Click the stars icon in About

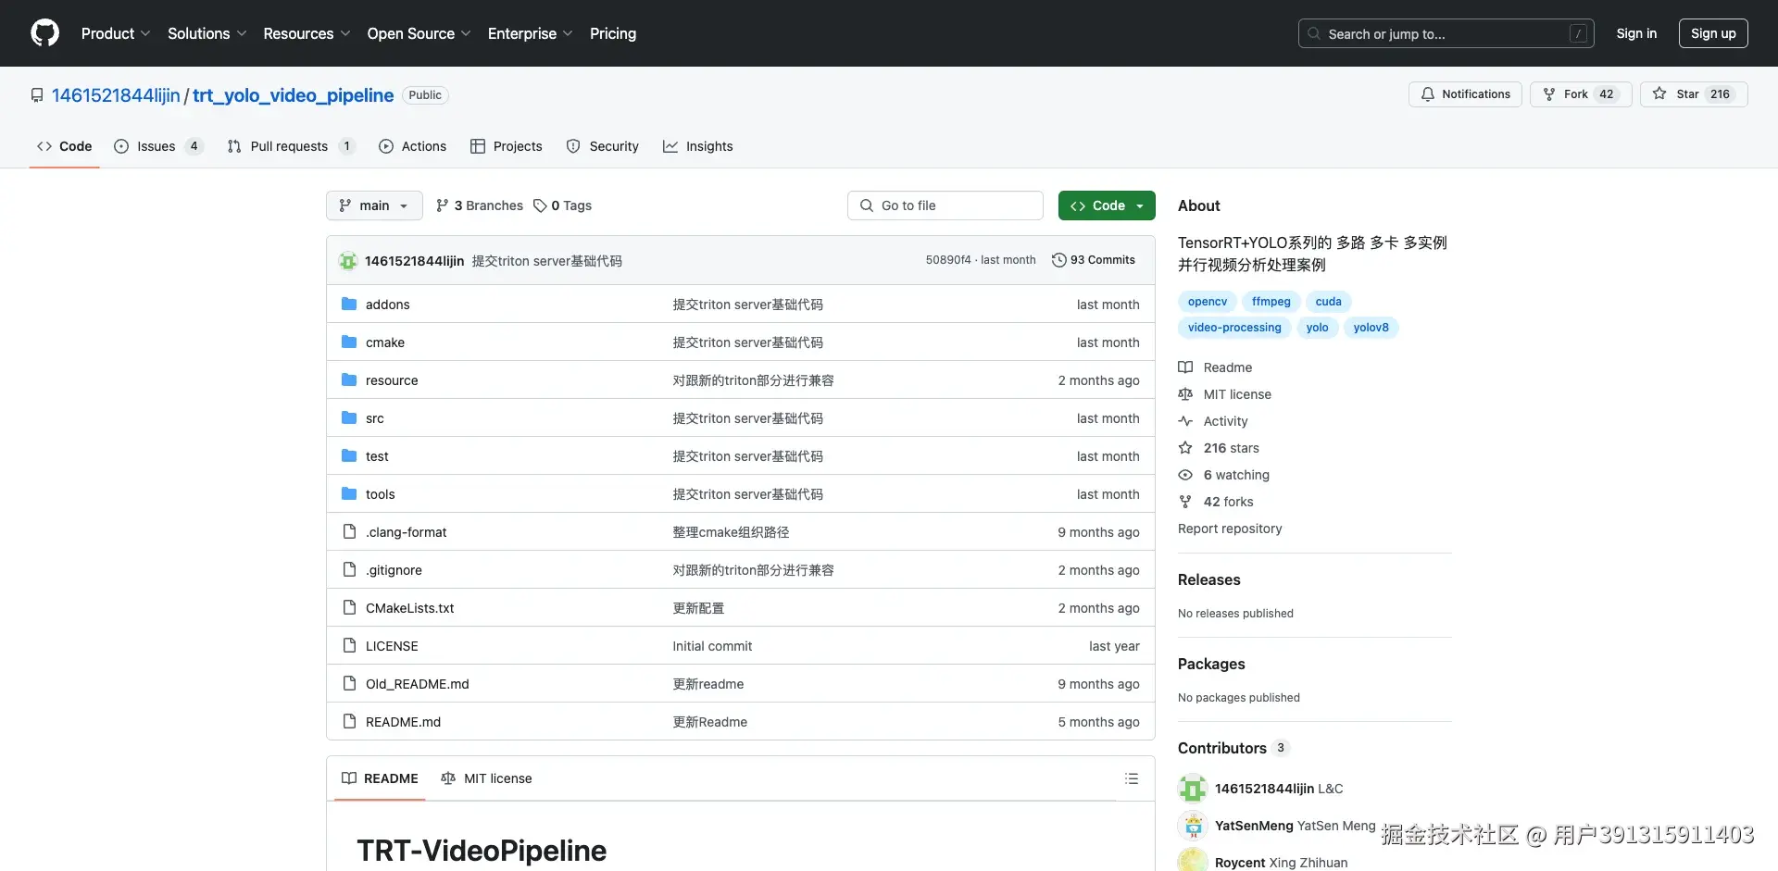coord(1185,448)
